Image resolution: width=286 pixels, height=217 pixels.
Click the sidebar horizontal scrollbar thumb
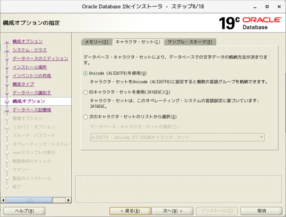coord(29,200)
